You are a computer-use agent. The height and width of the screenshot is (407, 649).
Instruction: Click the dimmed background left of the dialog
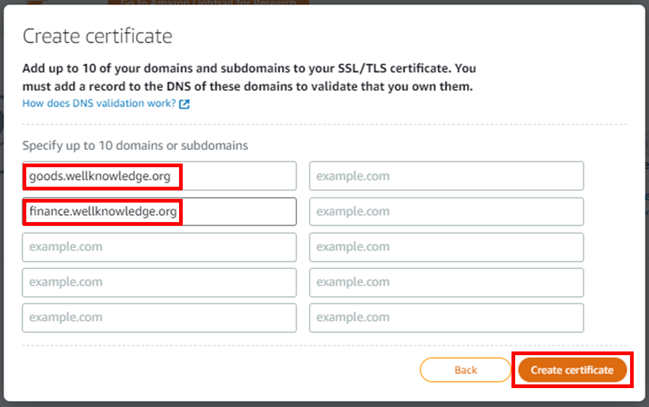2,207
